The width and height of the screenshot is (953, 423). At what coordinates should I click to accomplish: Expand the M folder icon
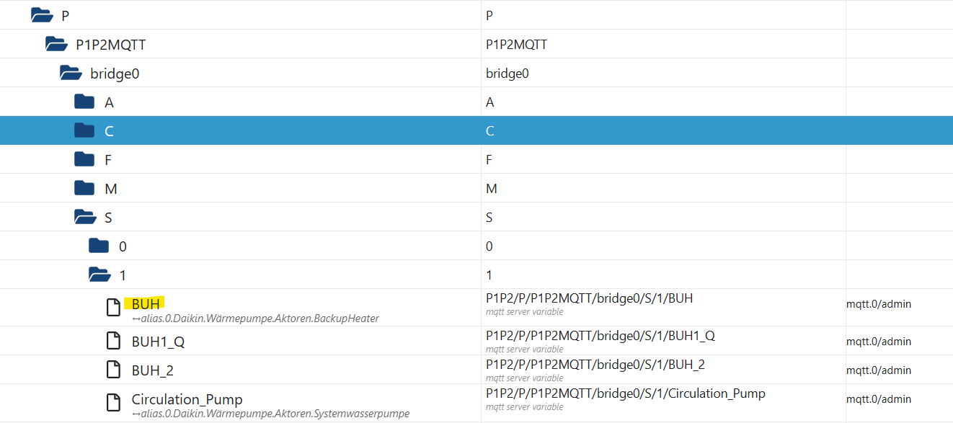(84, 189)
